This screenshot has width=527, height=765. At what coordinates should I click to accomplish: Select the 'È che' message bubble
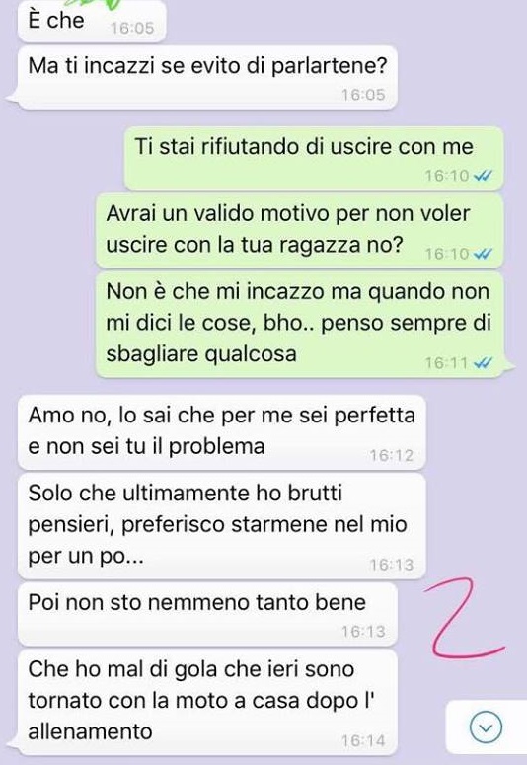tap(92, 22)
